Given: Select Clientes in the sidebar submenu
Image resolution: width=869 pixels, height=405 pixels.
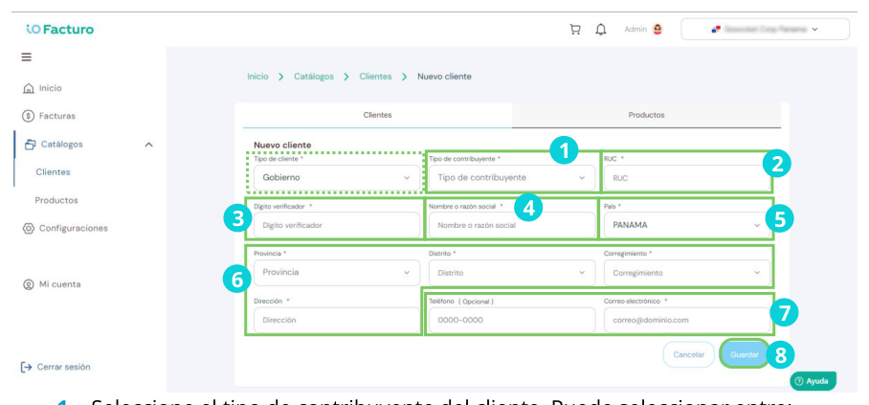Looking at the screenshot, I should pos(54,172).
